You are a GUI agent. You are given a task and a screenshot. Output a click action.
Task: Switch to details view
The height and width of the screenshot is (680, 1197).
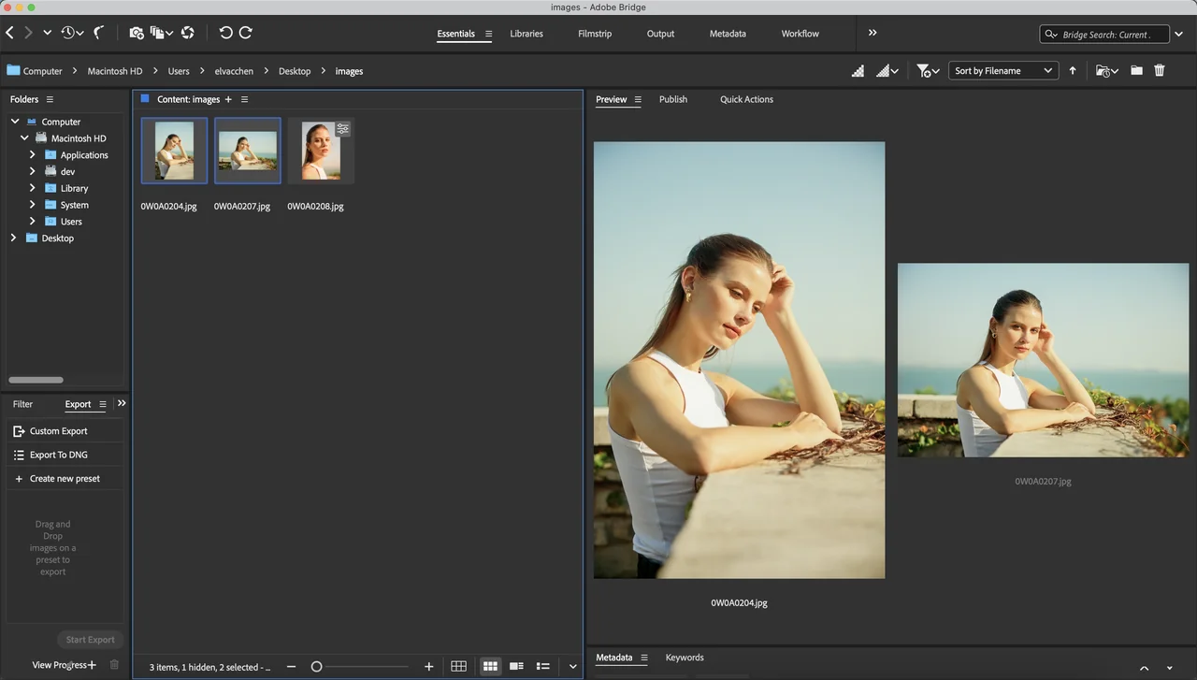(516, 666)
